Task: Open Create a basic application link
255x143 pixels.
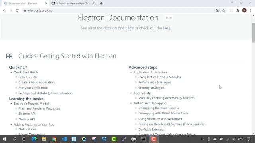Action: (36, 82)
